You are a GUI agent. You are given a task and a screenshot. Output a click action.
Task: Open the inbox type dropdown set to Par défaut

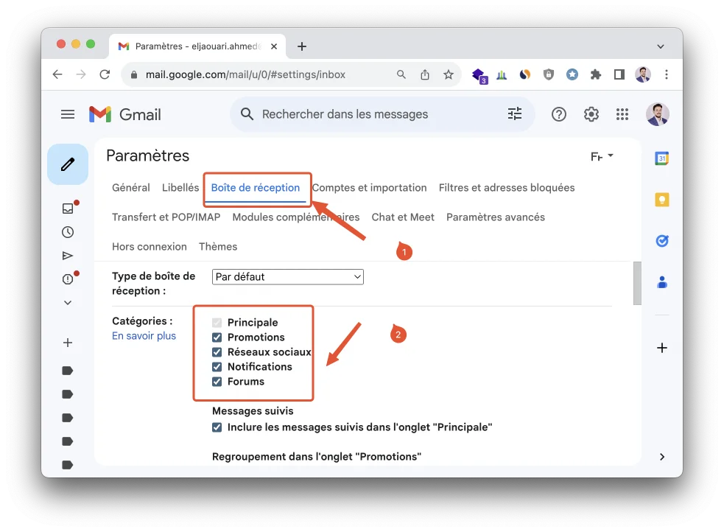tap(287, 276)
